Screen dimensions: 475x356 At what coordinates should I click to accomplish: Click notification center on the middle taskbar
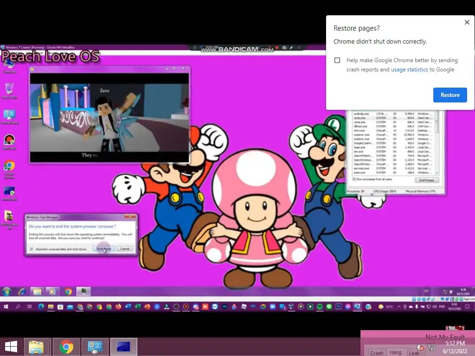tap(468, 307)
